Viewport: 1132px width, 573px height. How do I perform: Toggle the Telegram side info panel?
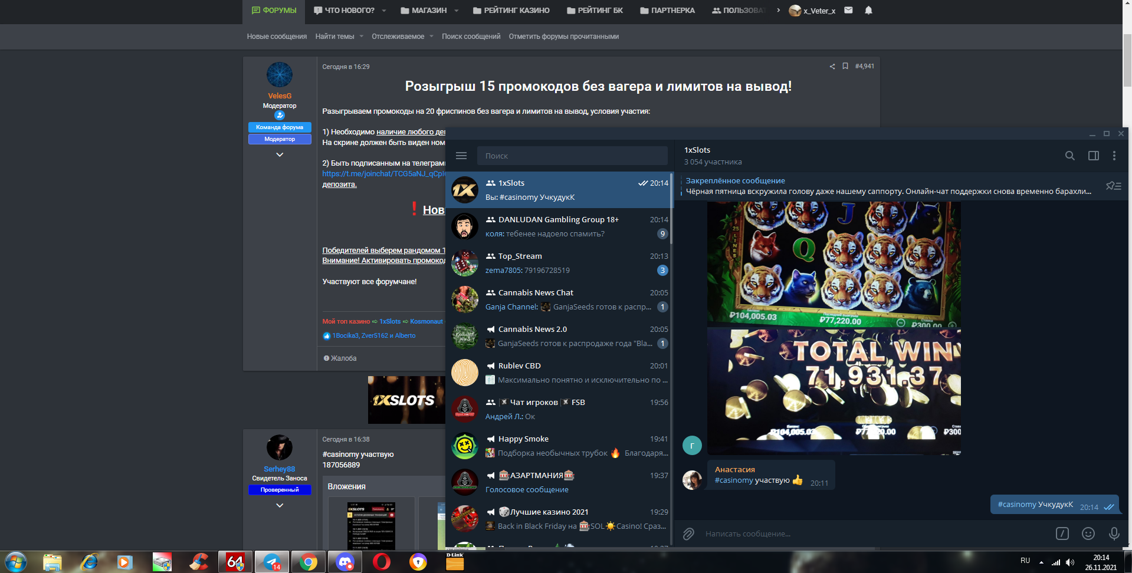1093,156
